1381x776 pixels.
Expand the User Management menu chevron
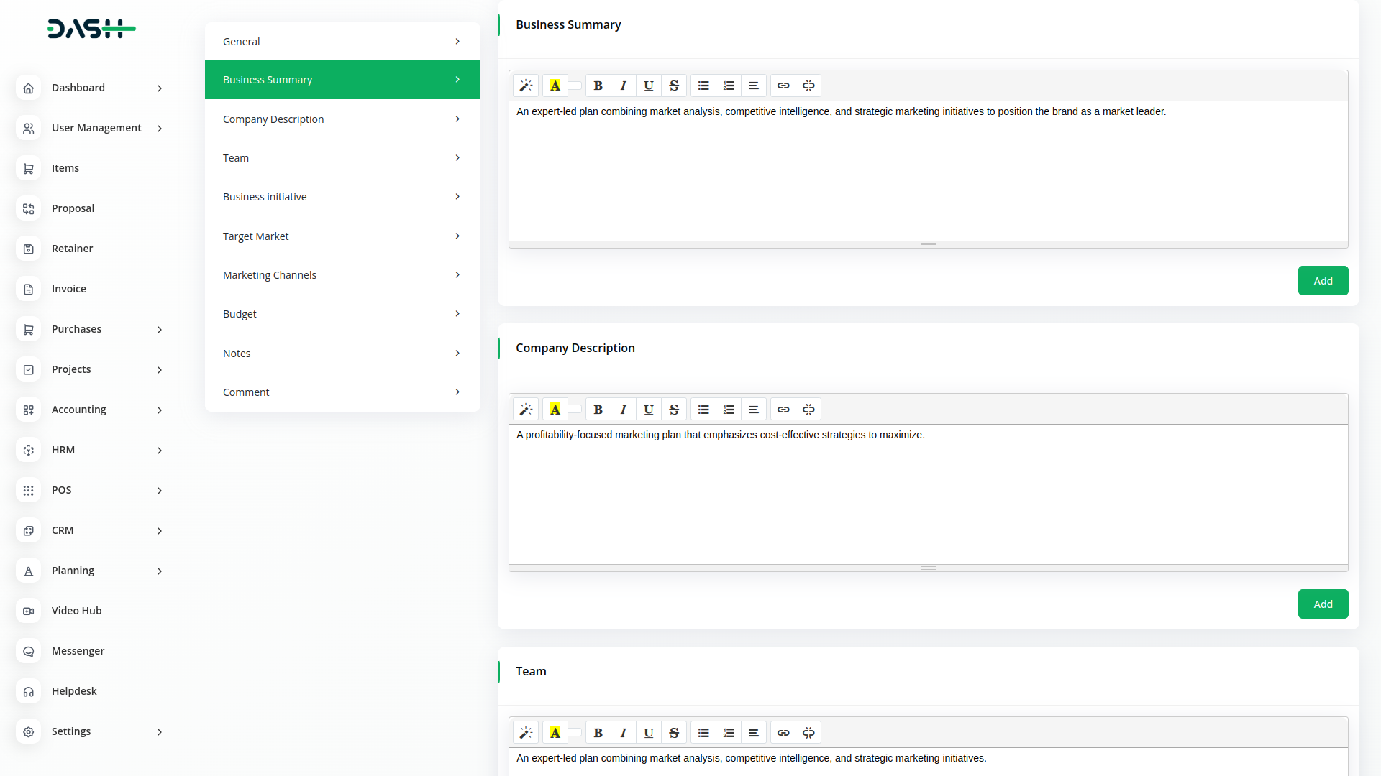(x=160, y=129)
